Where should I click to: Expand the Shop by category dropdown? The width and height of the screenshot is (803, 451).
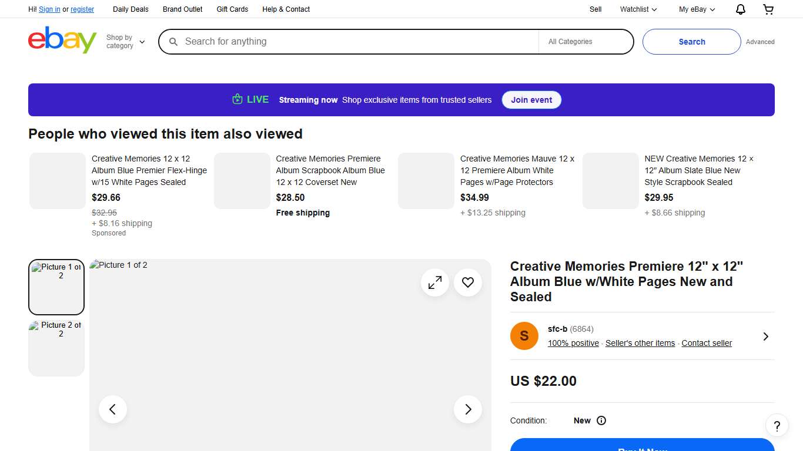[125, 42]
